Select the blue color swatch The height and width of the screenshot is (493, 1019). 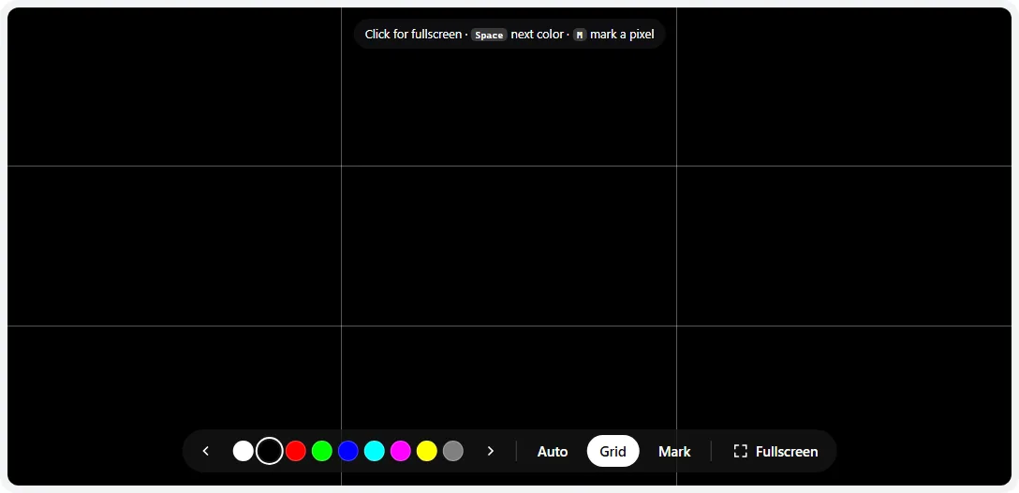[x=348, y=451]
